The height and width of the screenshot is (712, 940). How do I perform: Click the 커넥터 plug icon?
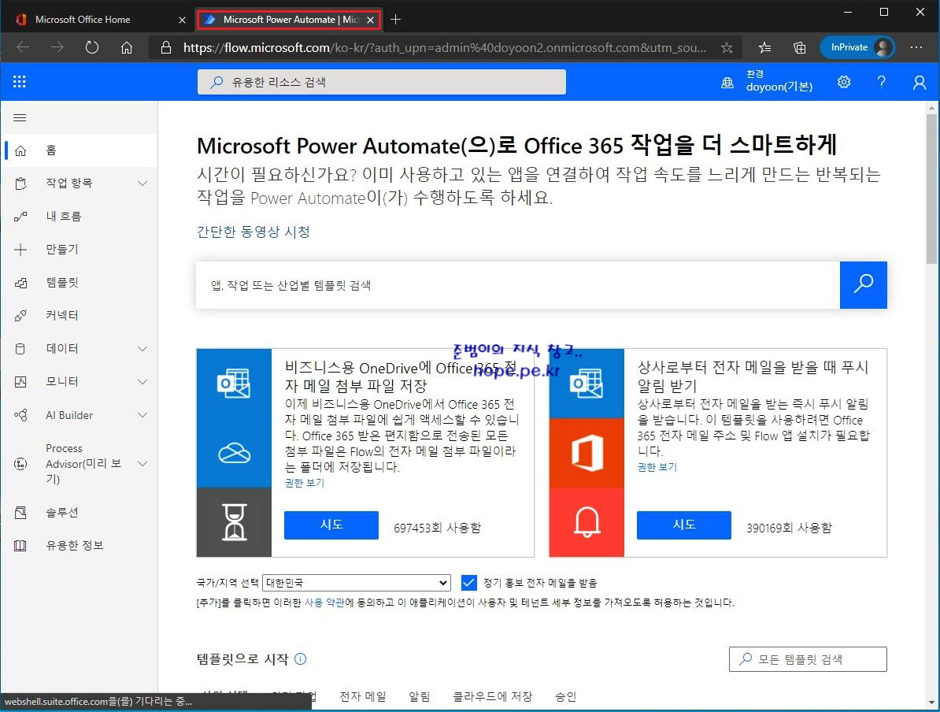click(x=20, y=316)
